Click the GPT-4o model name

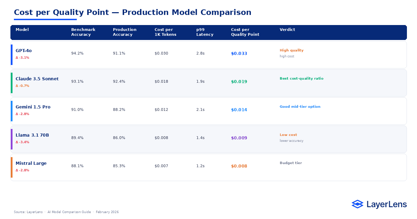pos(24,51)
